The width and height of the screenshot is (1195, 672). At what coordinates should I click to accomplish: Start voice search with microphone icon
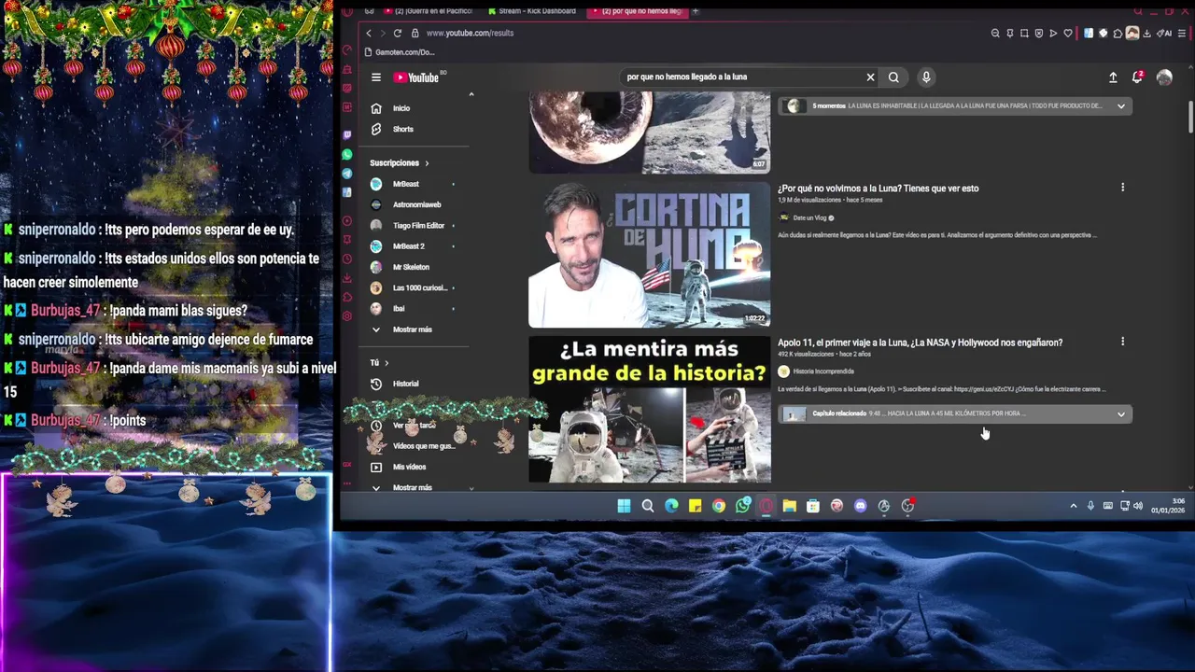[926, 77]
